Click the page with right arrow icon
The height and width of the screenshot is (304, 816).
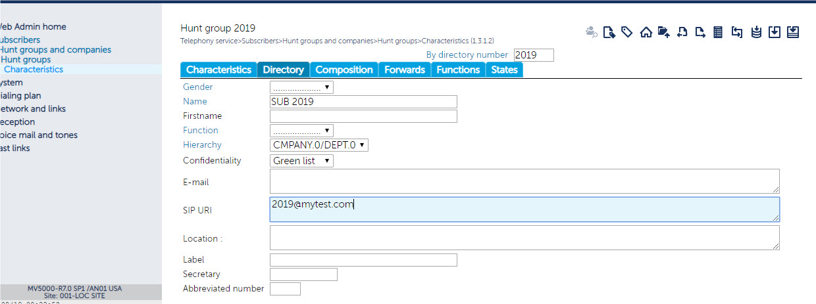[x=700, y=32]
